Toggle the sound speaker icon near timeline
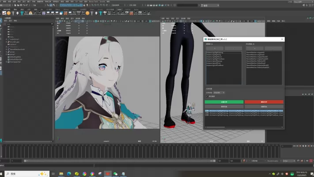This screenshot has width=314, height=177. tap(307, 161)
